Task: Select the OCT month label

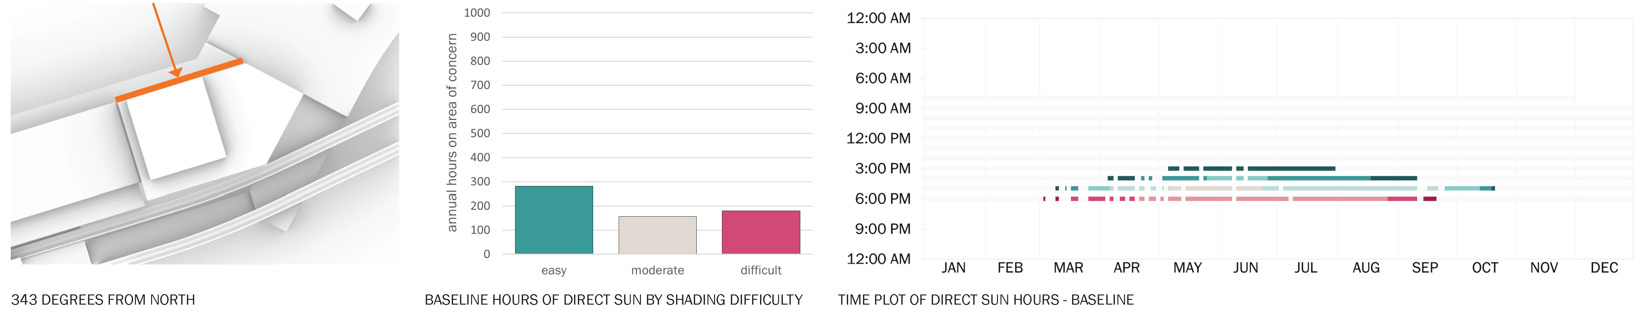Action: [x=1485, y=268]
